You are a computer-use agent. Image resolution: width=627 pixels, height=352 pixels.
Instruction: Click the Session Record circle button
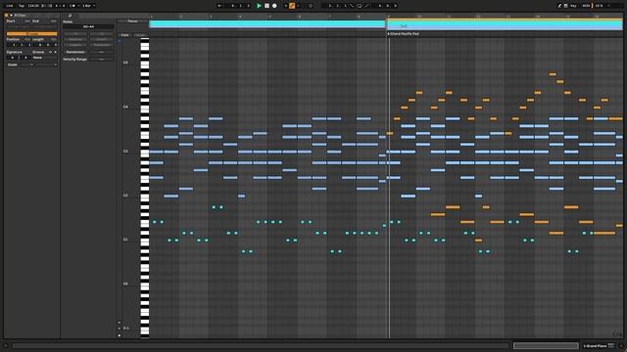pyautogui.click(x=311, y=6)
